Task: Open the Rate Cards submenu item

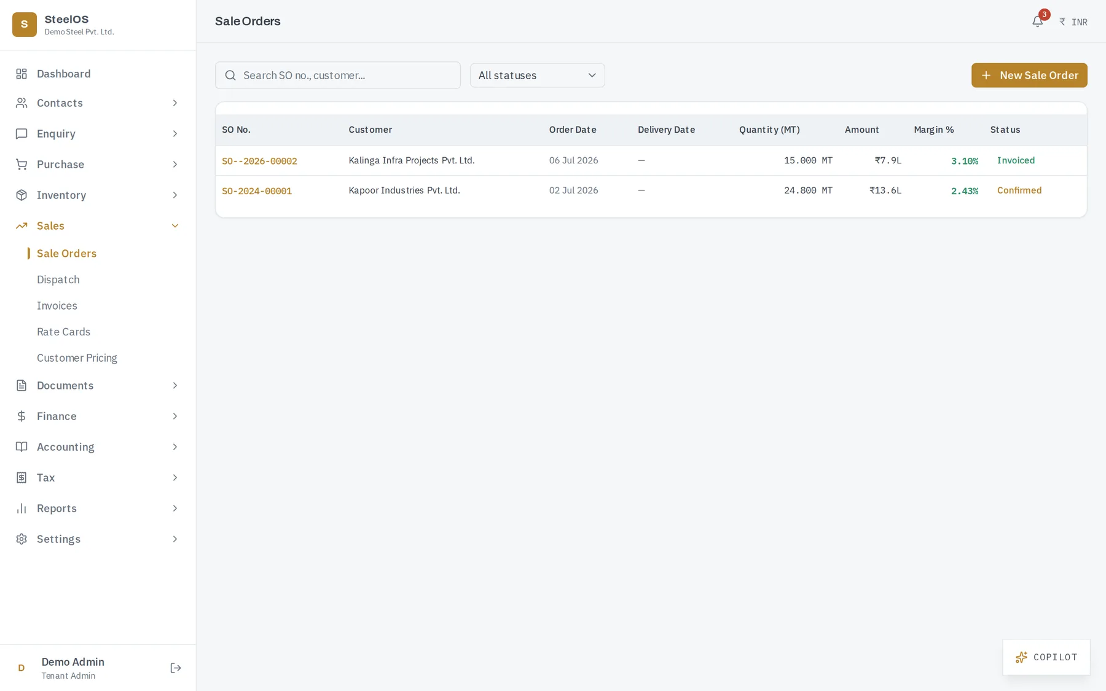Action: [x=63, y=332]
